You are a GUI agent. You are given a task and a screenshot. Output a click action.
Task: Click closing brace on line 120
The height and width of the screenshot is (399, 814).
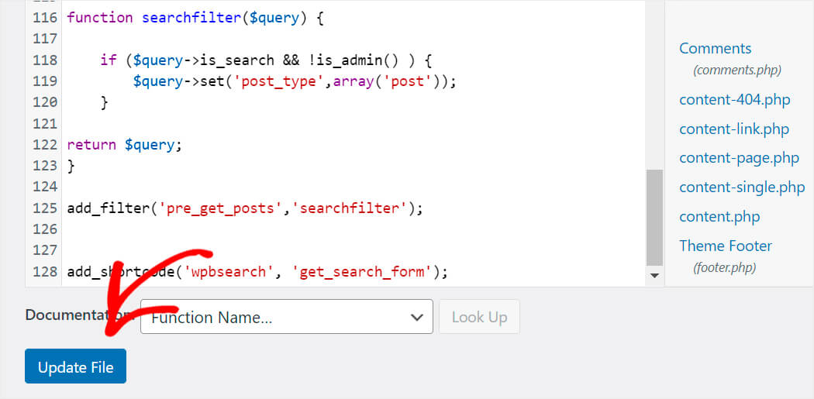104,102
